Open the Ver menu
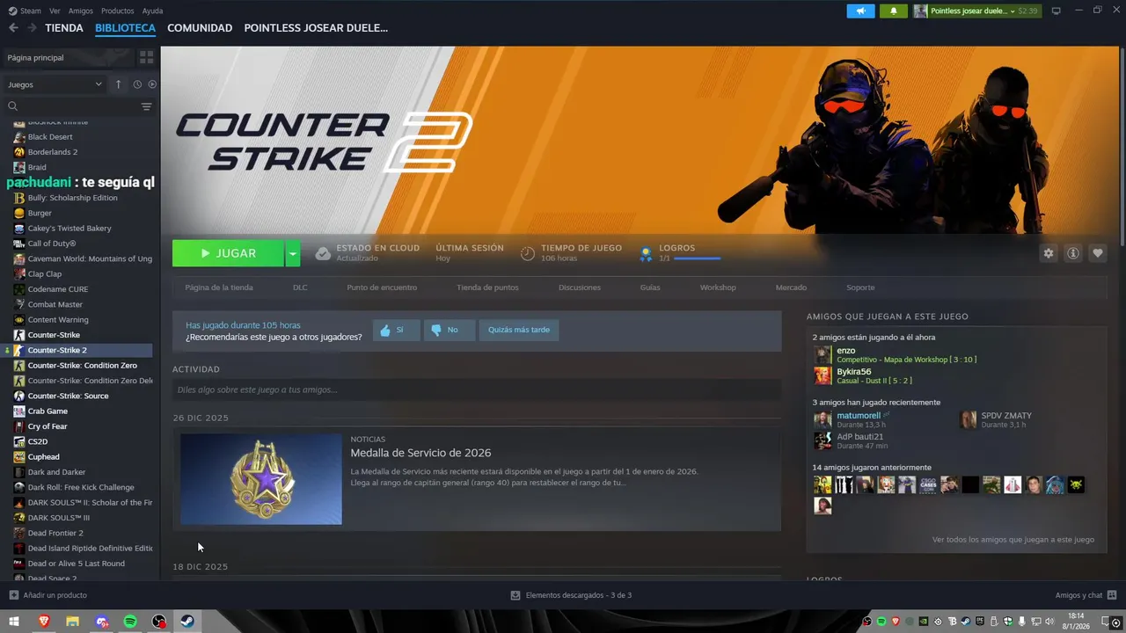This screenshot has width=1126, height=633. (x=55, y=11)
